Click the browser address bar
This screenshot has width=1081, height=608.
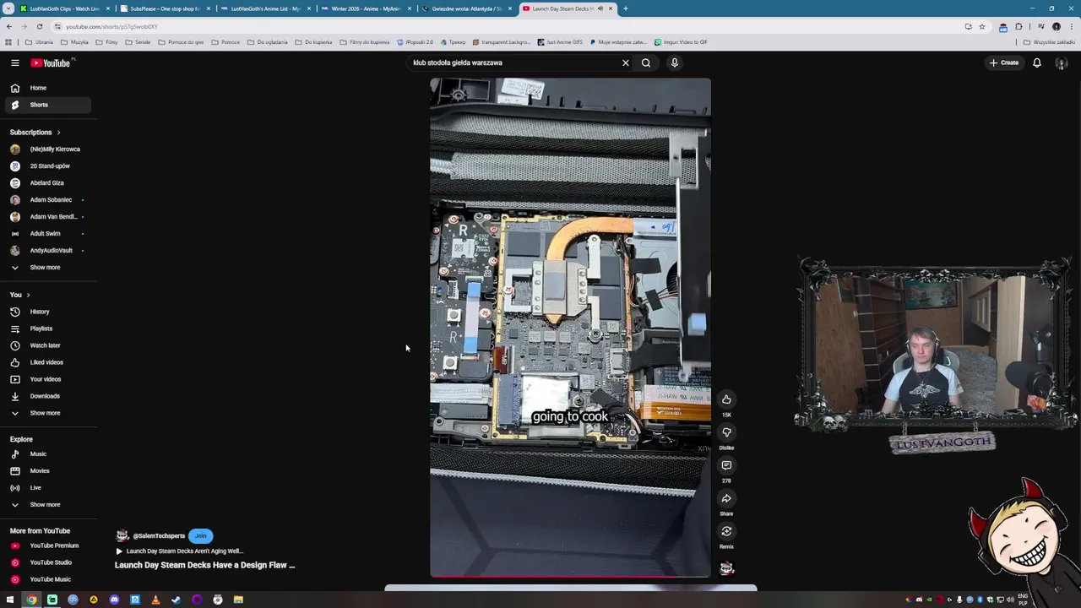(507, 26)
